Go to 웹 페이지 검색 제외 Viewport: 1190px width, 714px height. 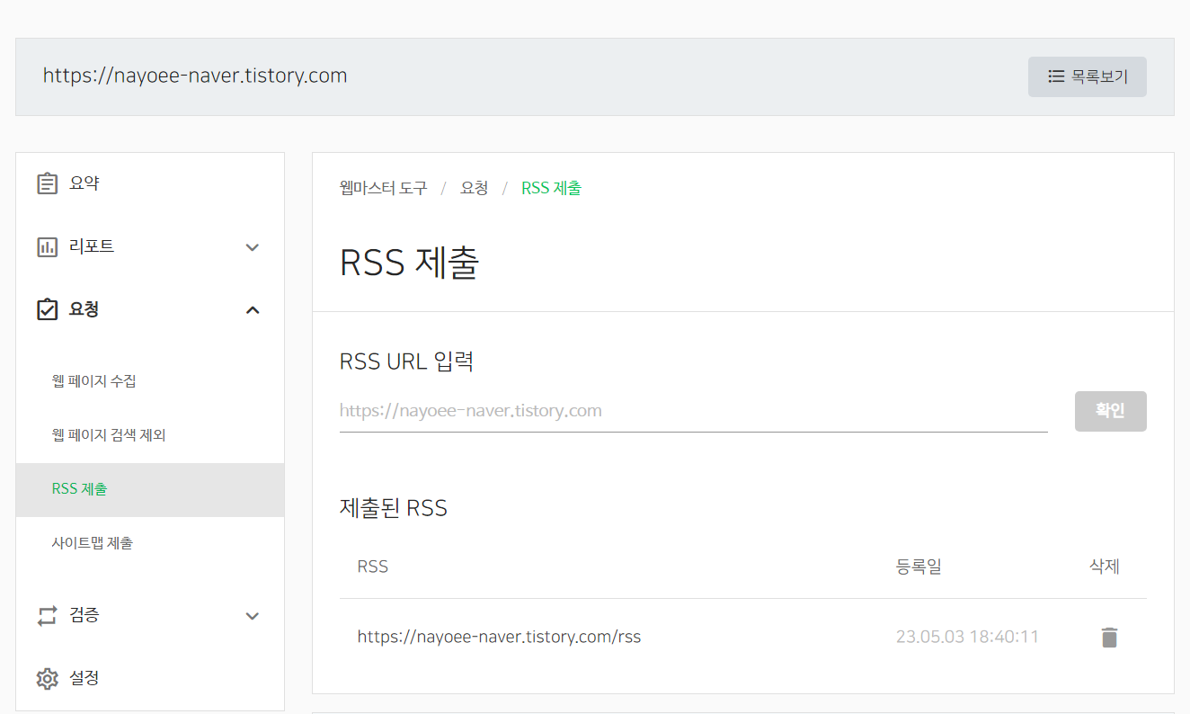(x=109, y=435)
